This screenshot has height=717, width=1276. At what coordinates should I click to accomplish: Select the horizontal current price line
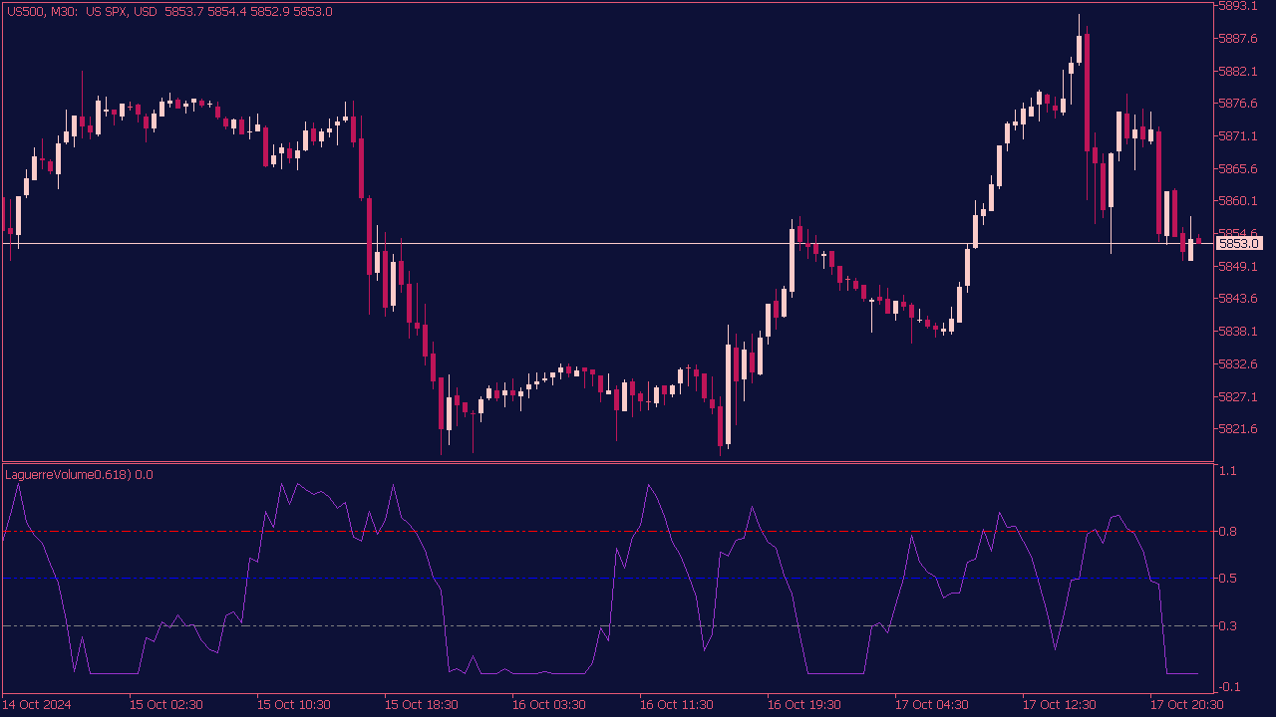[x=608, y=243]
